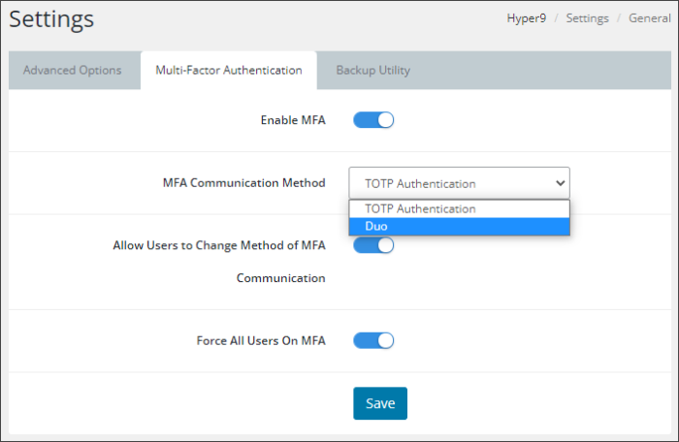Viewport: 679px width, 442px height.
Task: Turn off Force All Users On MFA
Action: point(373,340)
